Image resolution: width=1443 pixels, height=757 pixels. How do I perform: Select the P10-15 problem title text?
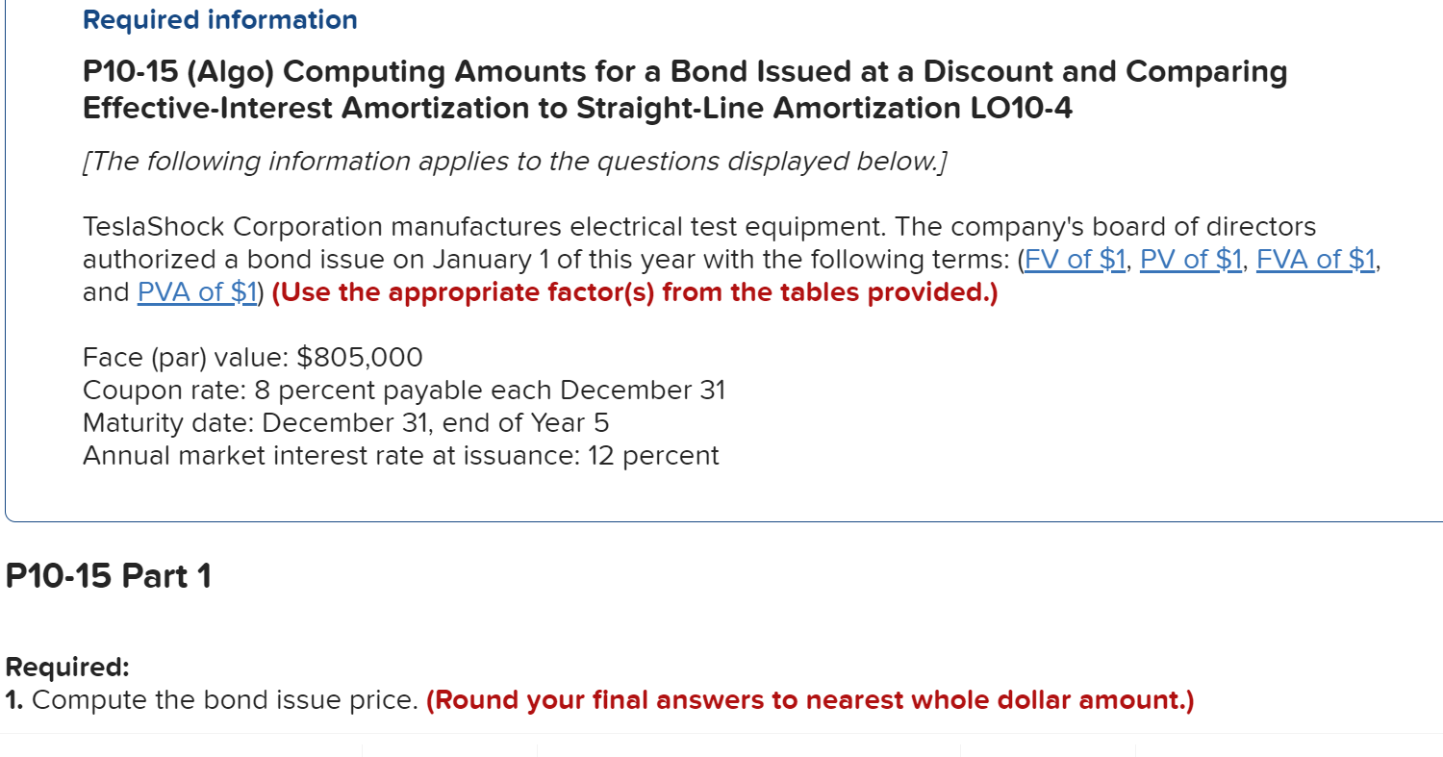point(685,89)
